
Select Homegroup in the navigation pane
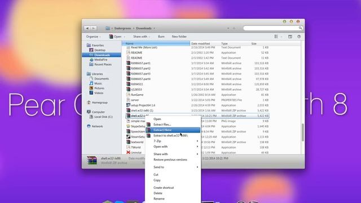(x=99, y=103)
